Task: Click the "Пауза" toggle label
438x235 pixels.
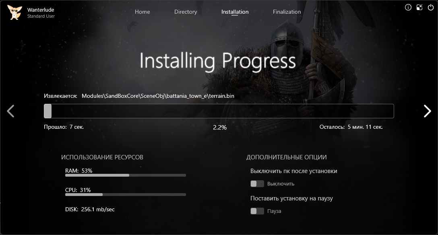Action: click(274, 211)
